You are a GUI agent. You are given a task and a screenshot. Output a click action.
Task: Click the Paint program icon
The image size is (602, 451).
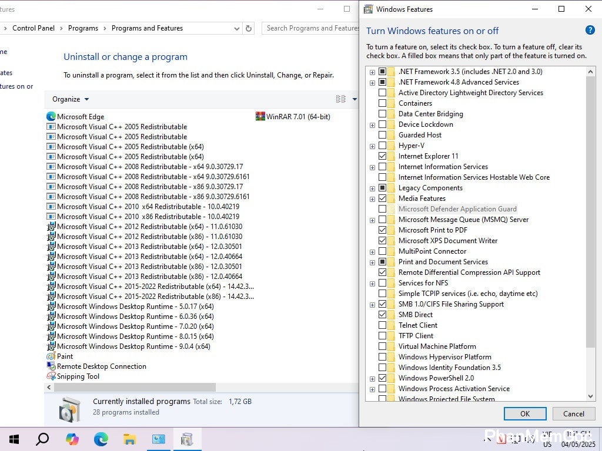[51, 356]
